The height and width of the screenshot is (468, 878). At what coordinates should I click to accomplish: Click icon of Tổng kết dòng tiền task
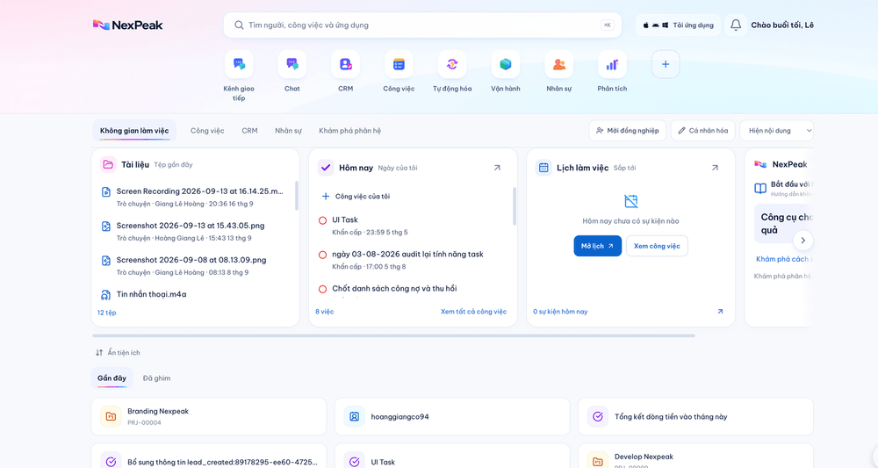[x=597, y=416]
